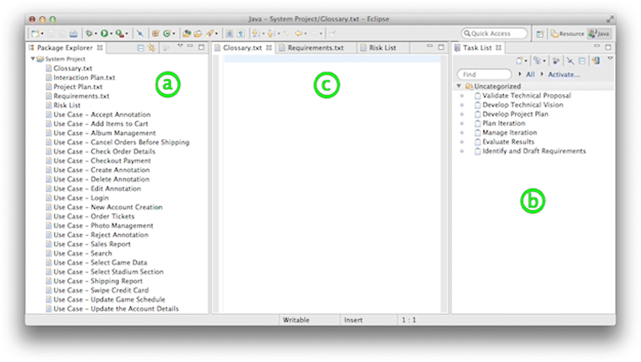Click the New Java Class icon
This screenshot has height=362, width=641.
coord(166,33)
